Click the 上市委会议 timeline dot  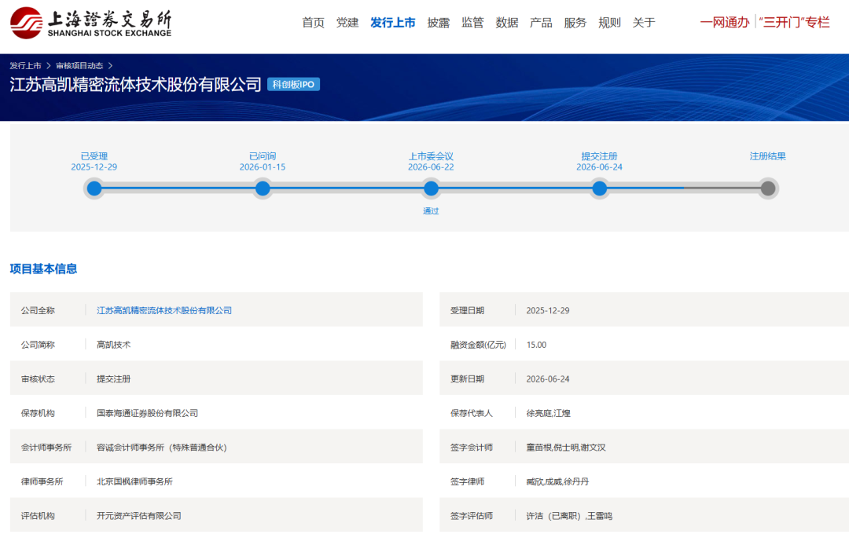click(x=431, y=188)
